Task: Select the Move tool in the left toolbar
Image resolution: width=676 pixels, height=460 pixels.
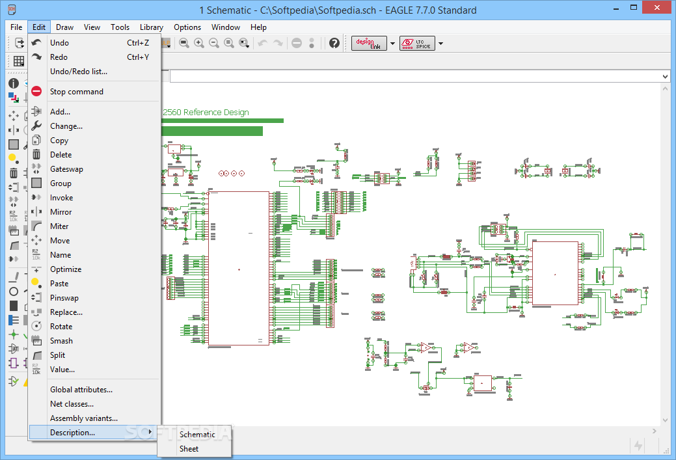Action: click(x=14, y=116)
